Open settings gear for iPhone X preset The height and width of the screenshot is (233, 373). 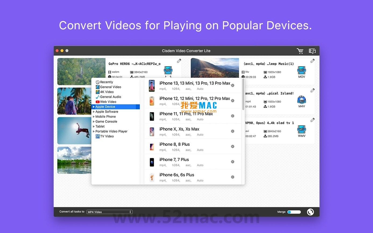coord(233,131)
